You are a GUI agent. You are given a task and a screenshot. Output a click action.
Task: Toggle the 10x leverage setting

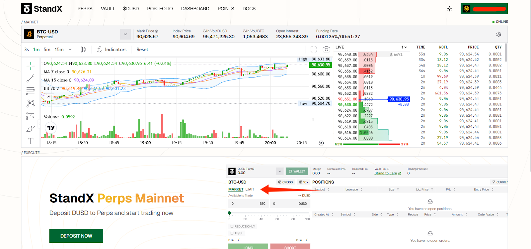tap(304, 182)
